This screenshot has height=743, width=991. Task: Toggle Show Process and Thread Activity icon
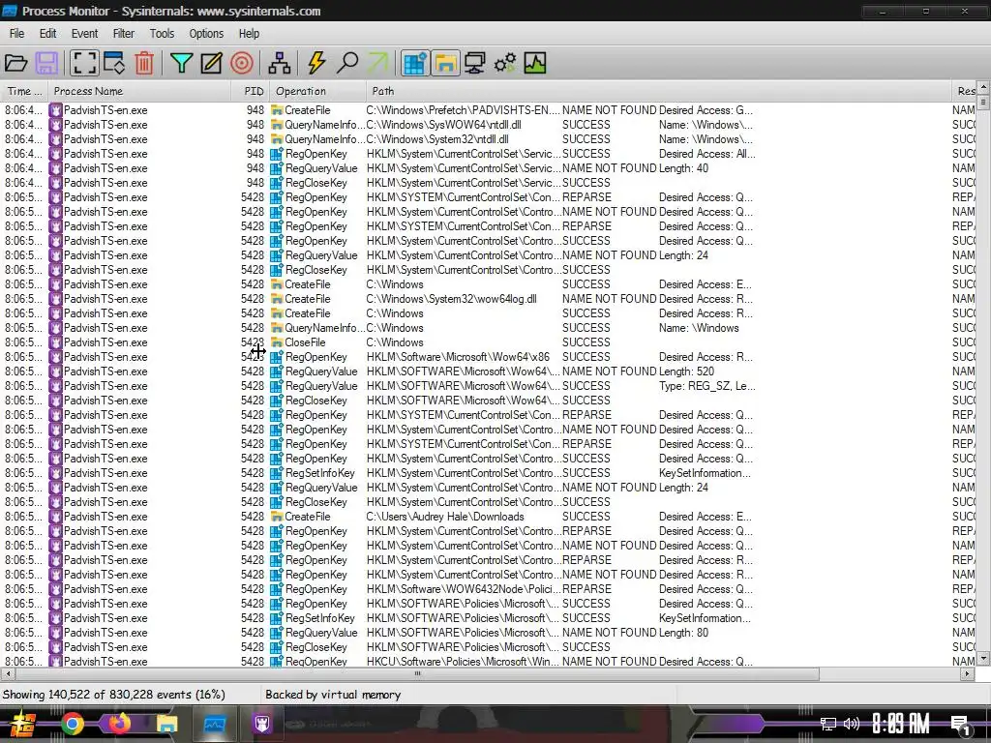(x=505, y=63)
